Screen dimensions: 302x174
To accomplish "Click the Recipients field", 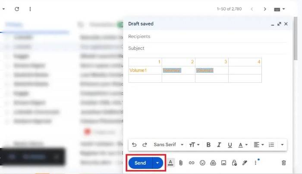I will 207,37.
